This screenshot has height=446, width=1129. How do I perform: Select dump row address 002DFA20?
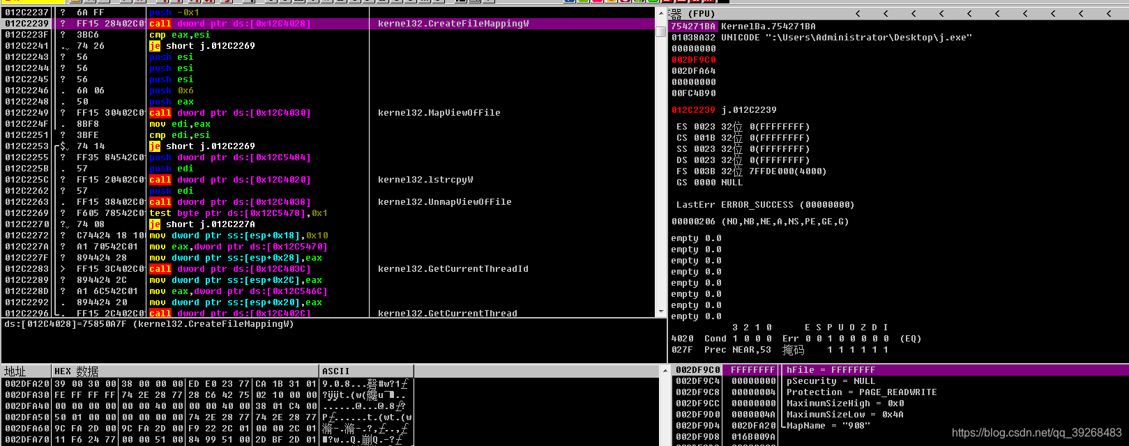pos(26,384)
